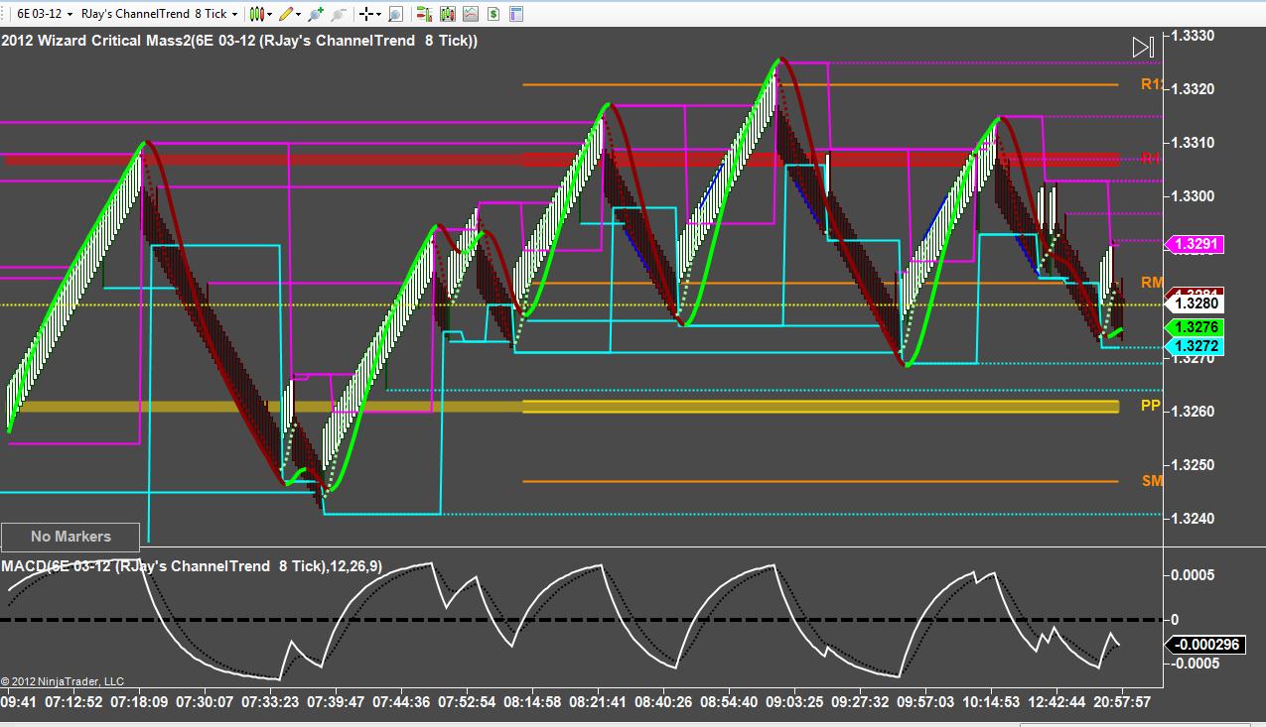
Task: Click the No Markers button
Action: pos(70,537)
